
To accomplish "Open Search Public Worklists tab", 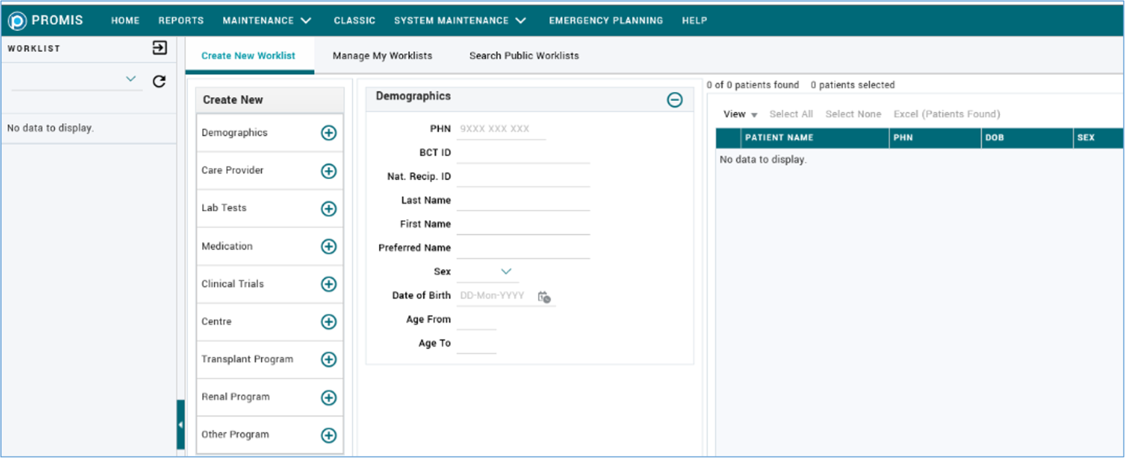I will click(524, 56).
